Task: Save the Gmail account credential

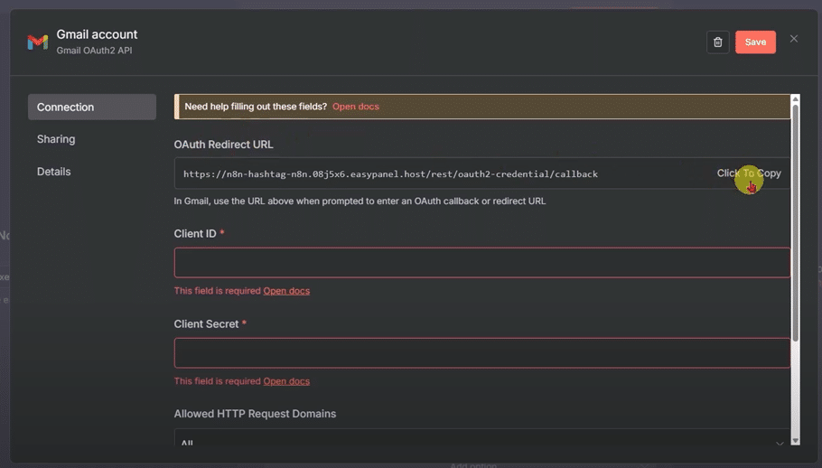Action: click(x=755, y=42)
